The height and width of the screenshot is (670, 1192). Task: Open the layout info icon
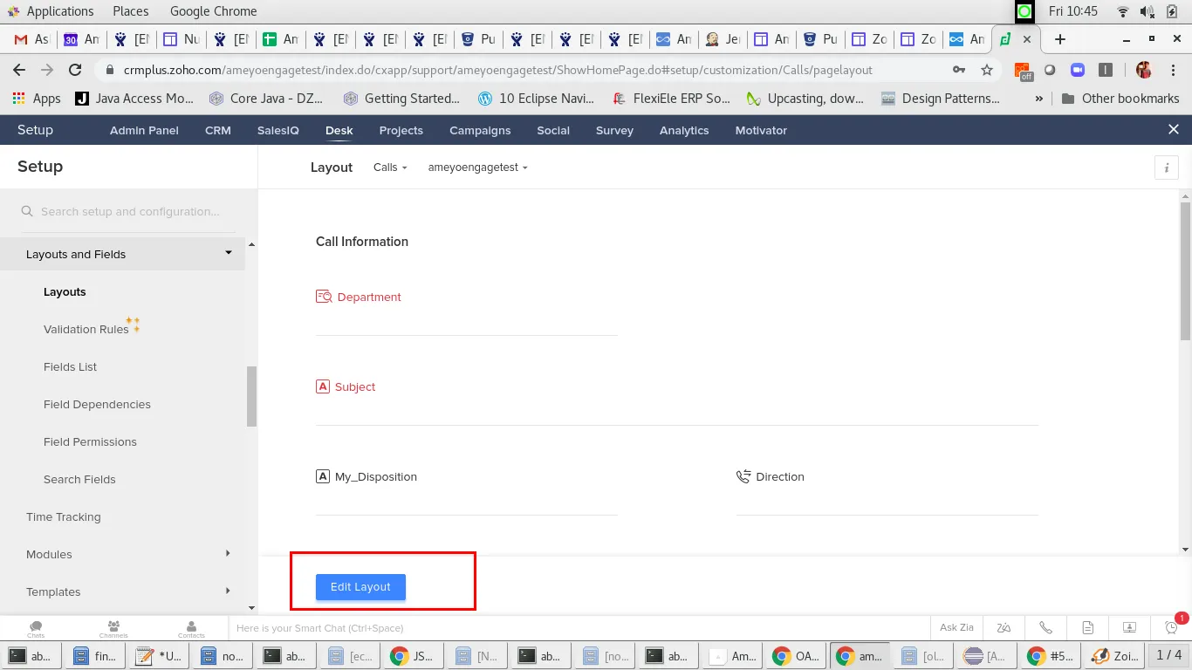coord(1167,167)
